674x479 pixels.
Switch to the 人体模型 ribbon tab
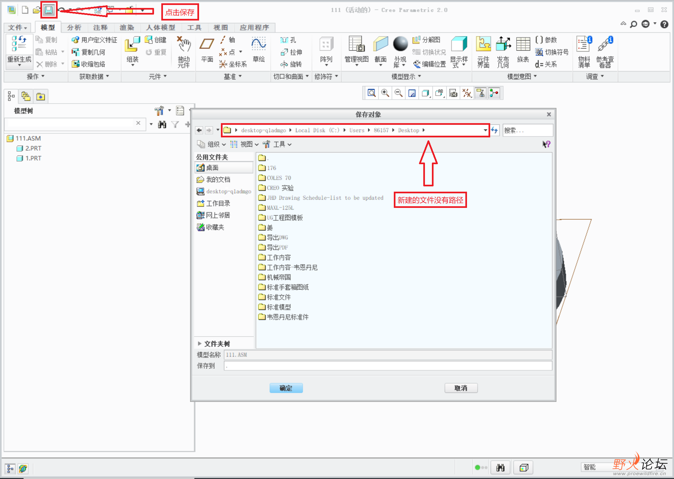(x=161, y=27)
